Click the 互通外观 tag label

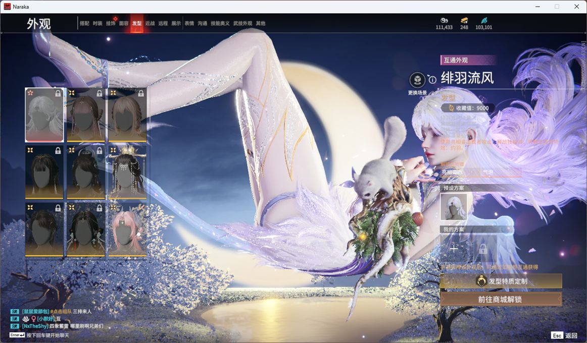(x=468, y=60)
